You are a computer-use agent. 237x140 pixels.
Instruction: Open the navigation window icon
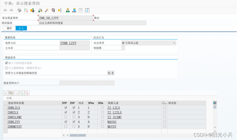pyautogui.click(x=74, y=10)
